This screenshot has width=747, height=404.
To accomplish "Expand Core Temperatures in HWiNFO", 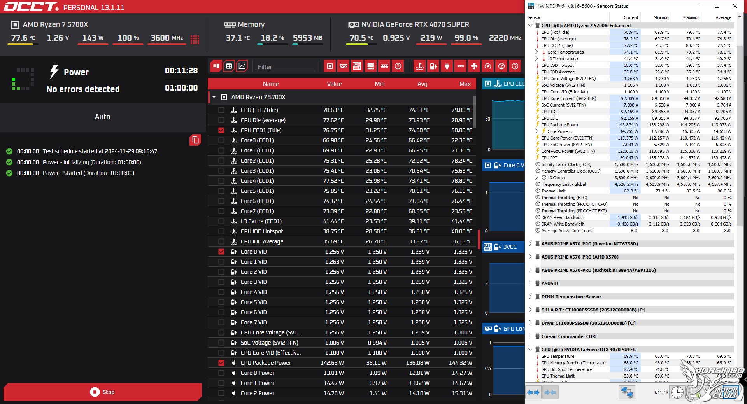I will point(537,52).
